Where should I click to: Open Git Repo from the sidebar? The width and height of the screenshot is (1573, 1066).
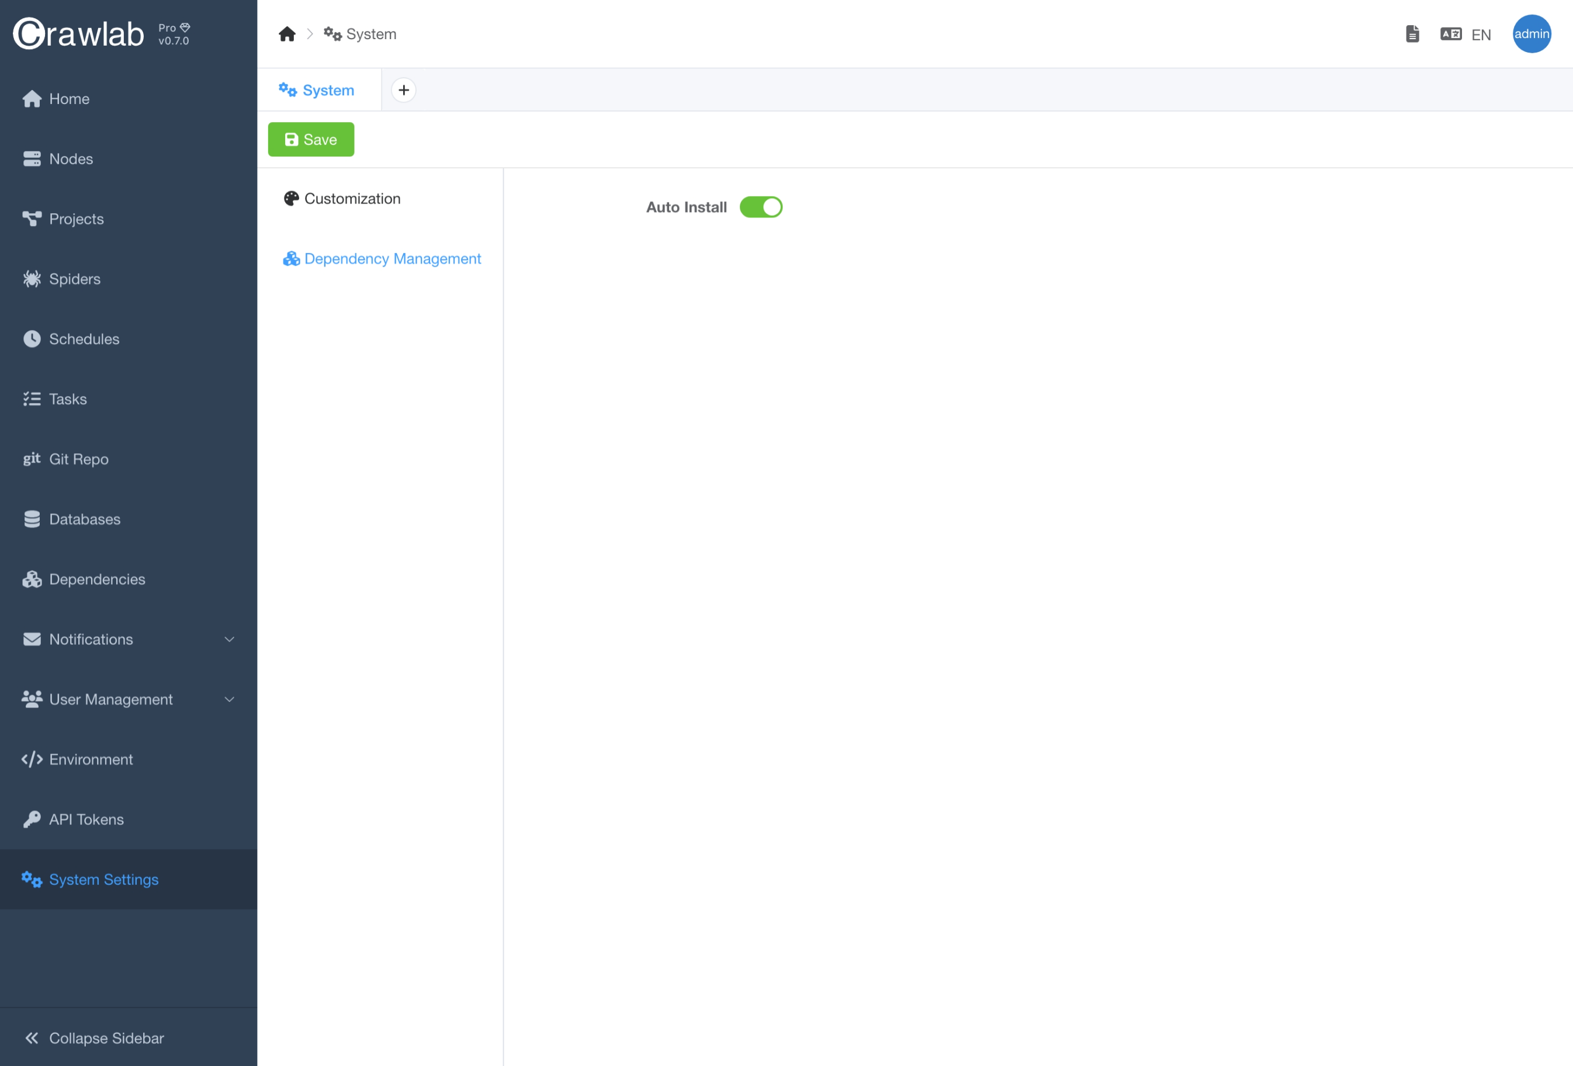(x=77, y=459)
